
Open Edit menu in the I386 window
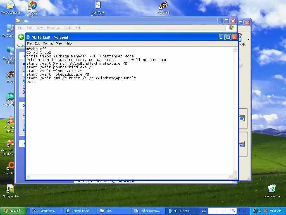[x=29, y=28]
